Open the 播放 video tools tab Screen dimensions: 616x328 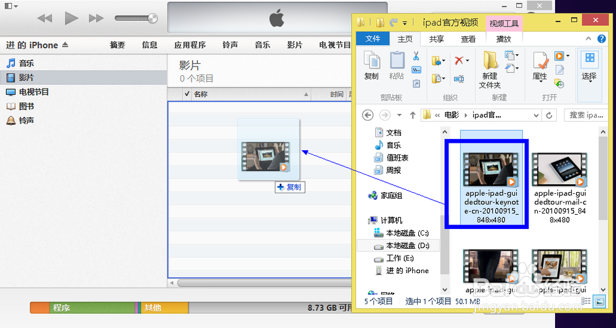504,39
